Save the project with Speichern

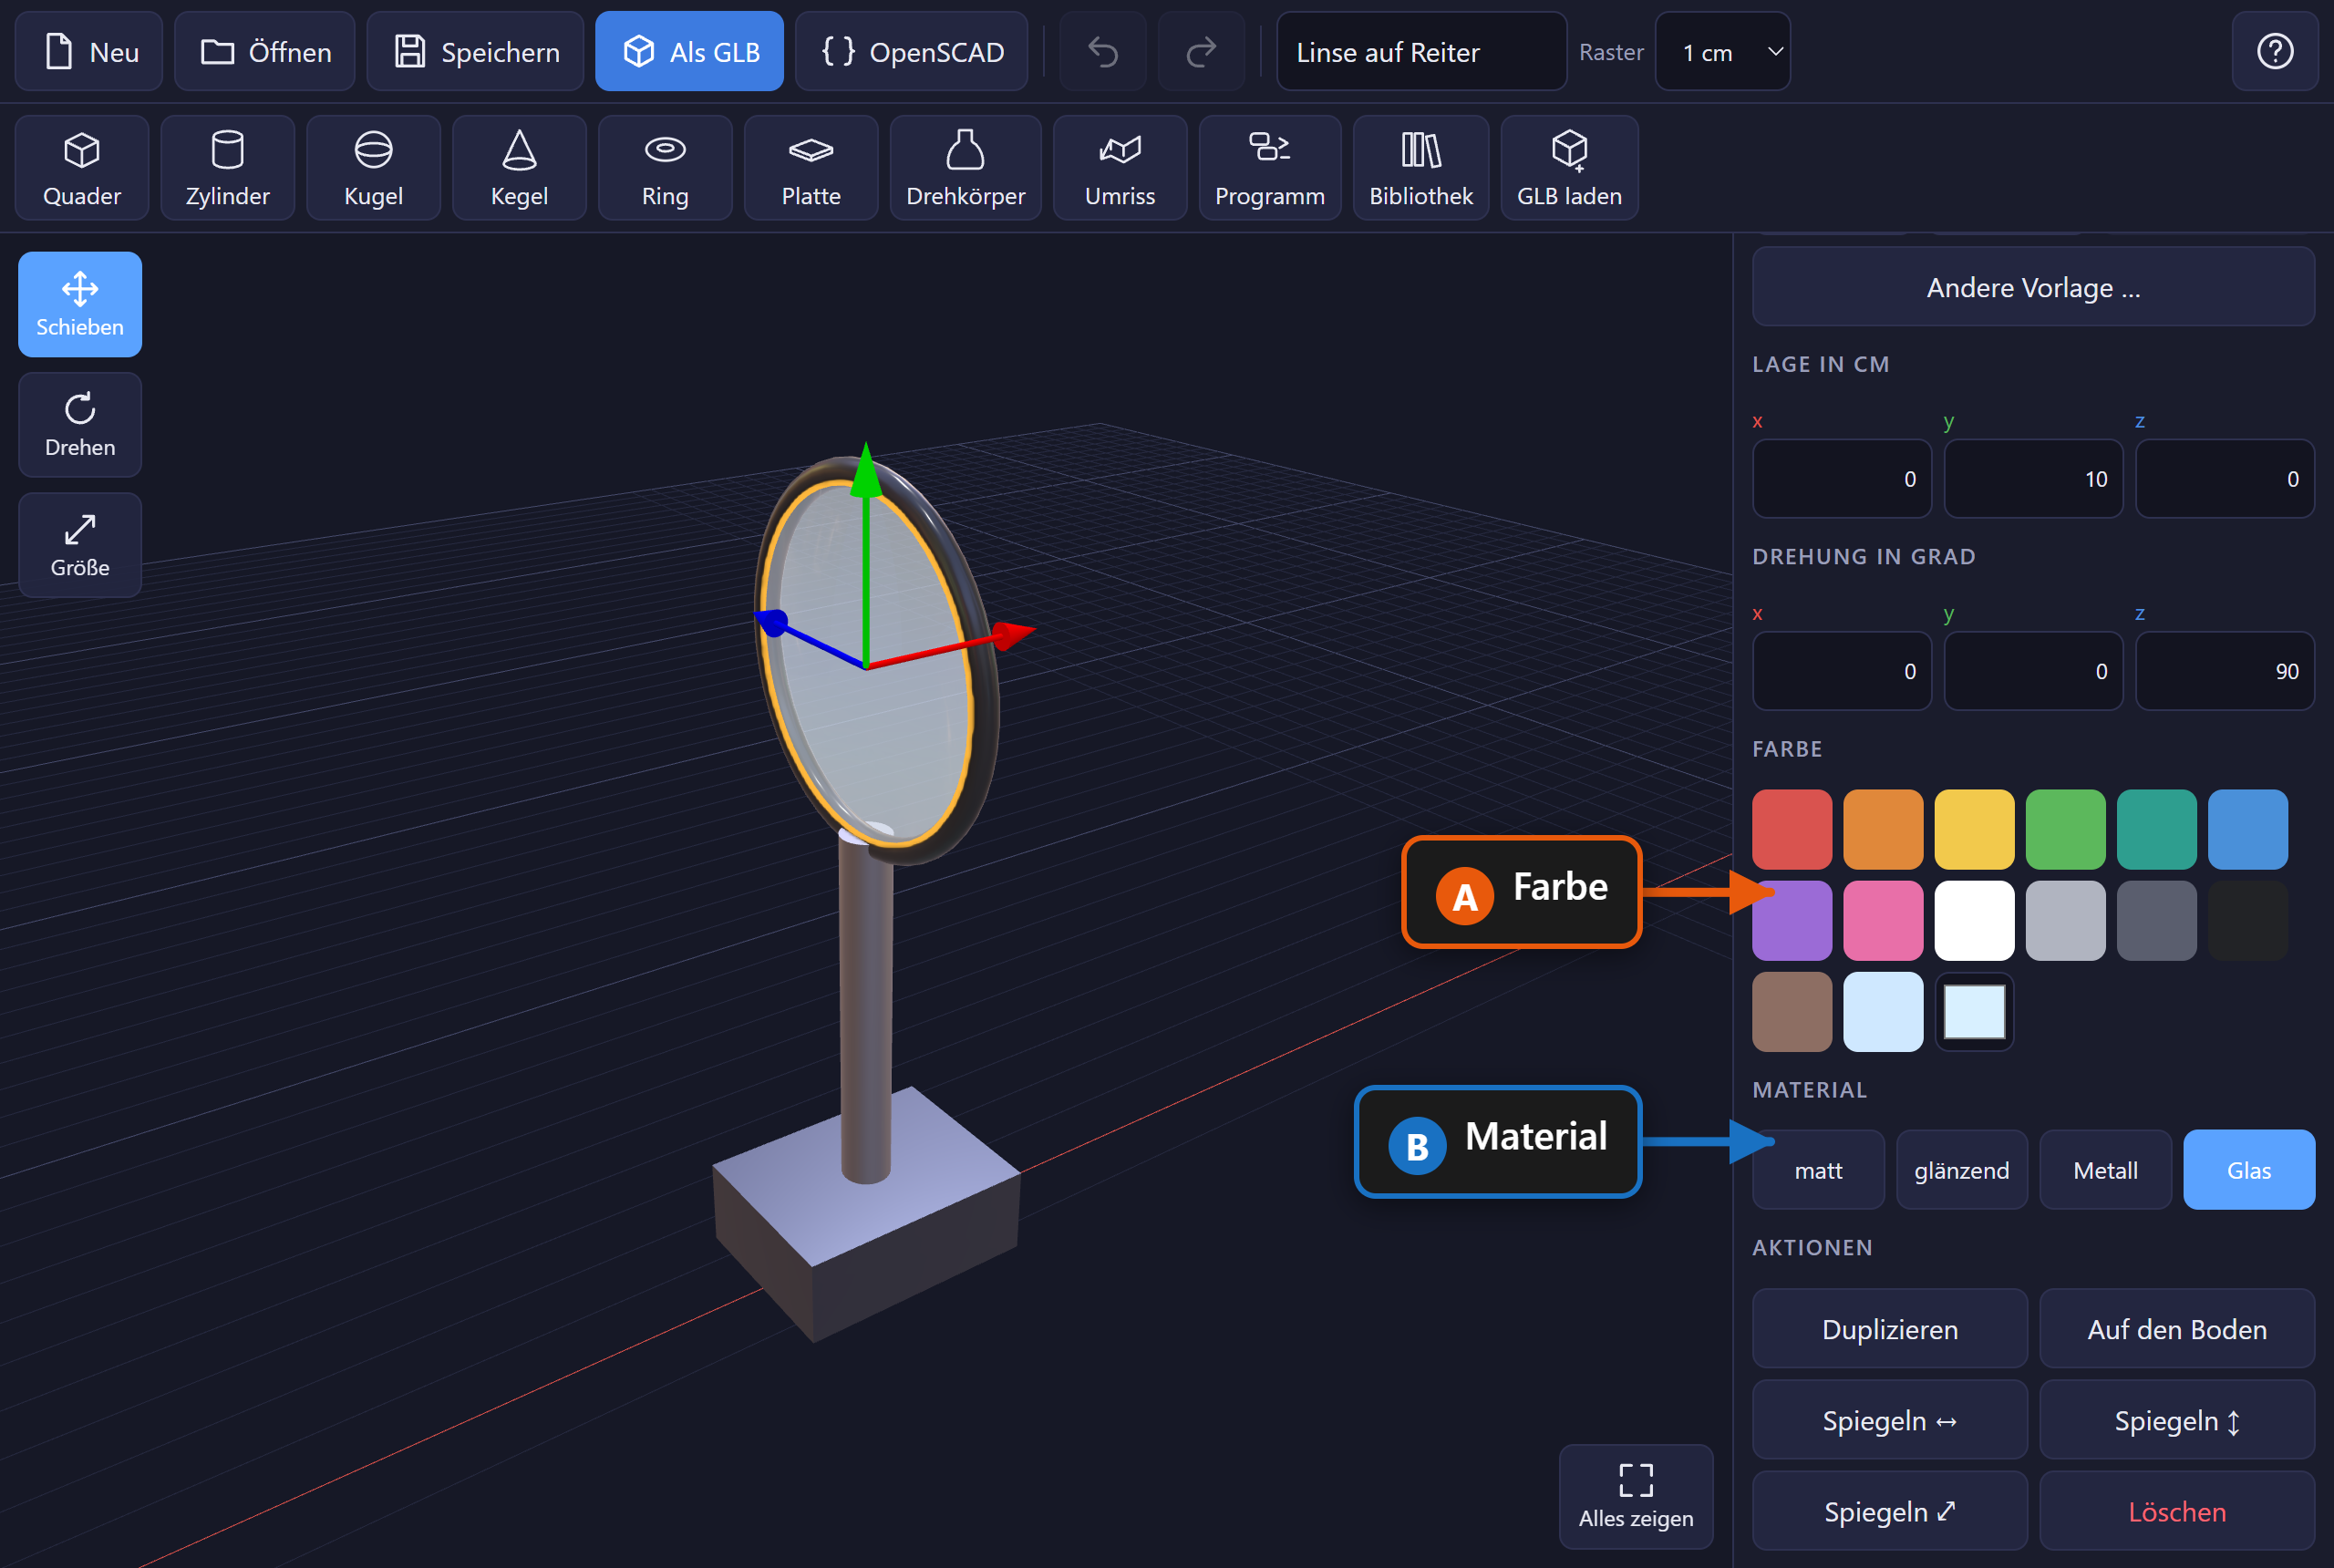pos(475,52)
